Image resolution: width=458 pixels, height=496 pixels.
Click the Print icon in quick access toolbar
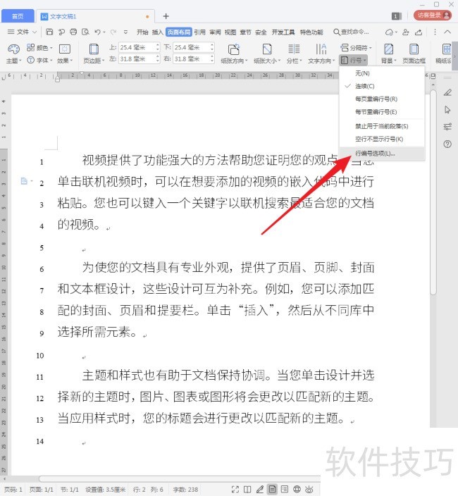(73, 32)
